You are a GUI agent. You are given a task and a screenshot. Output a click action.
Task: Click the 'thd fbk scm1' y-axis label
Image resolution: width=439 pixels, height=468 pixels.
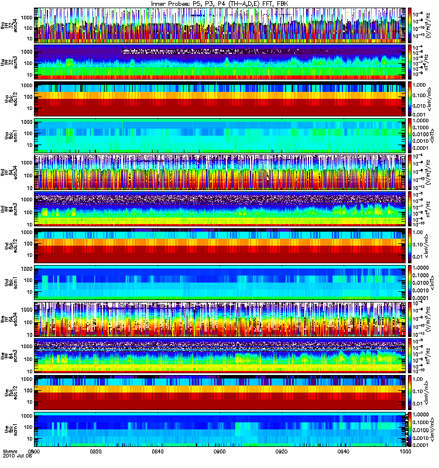click(x=11, y=282)
